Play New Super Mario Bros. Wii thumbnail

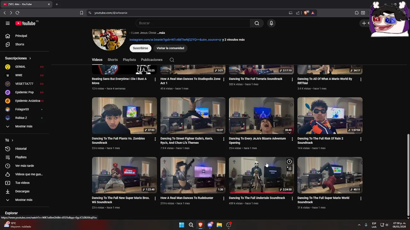point(124,175)
